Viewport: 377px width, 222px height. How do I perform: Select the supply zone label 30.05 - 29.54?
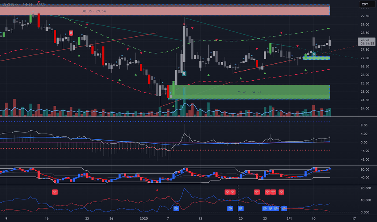(x=94, y=11)
